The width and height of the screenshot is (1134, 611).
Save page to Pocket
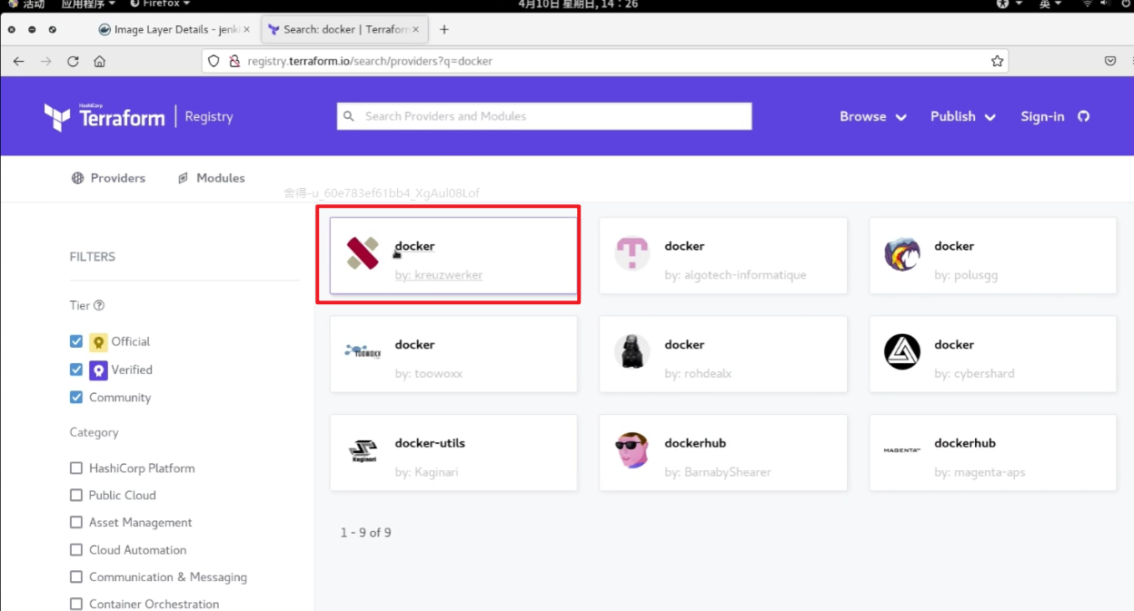(x=1110, y=61)
